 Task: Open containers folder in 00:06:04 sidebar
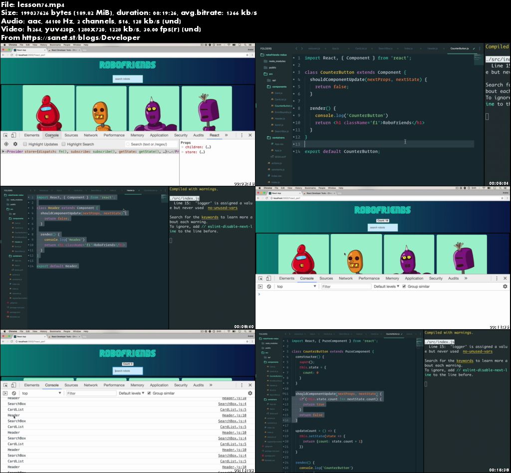[x=276, y=138]
